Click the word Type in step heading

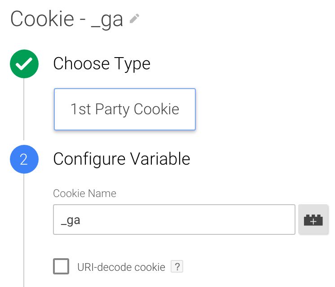click(132, 64)
